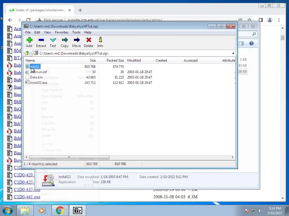Click the Move toolbar icon

coord(76,42)
